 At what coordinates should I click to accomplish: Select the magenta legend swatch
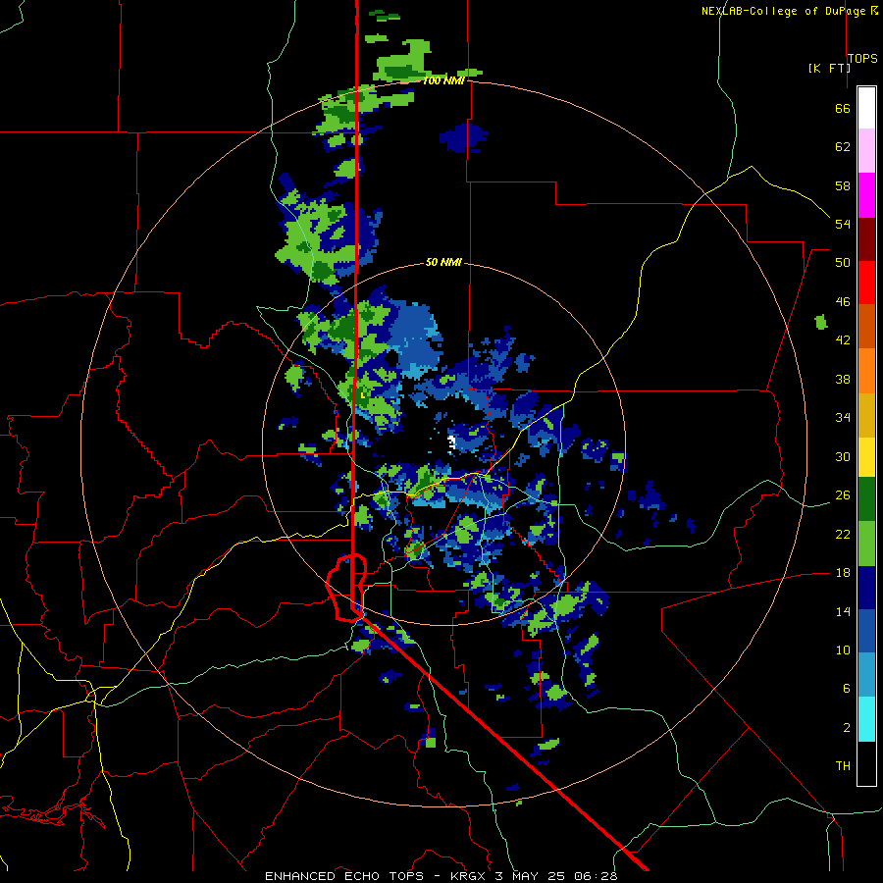[866, 195]
